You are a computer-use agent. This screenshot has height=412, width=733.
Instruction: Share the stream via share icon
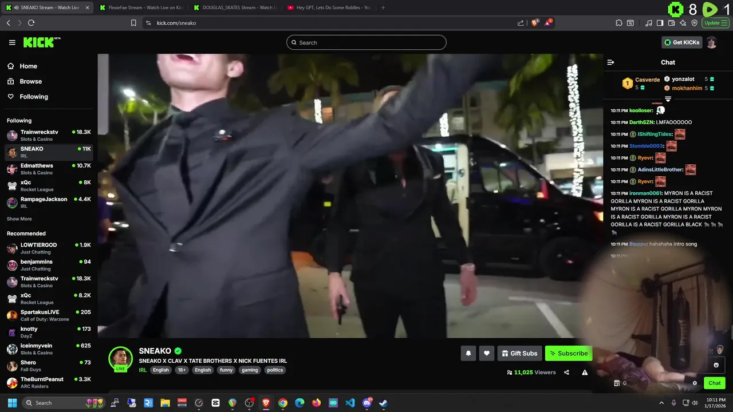click(566, 373)
